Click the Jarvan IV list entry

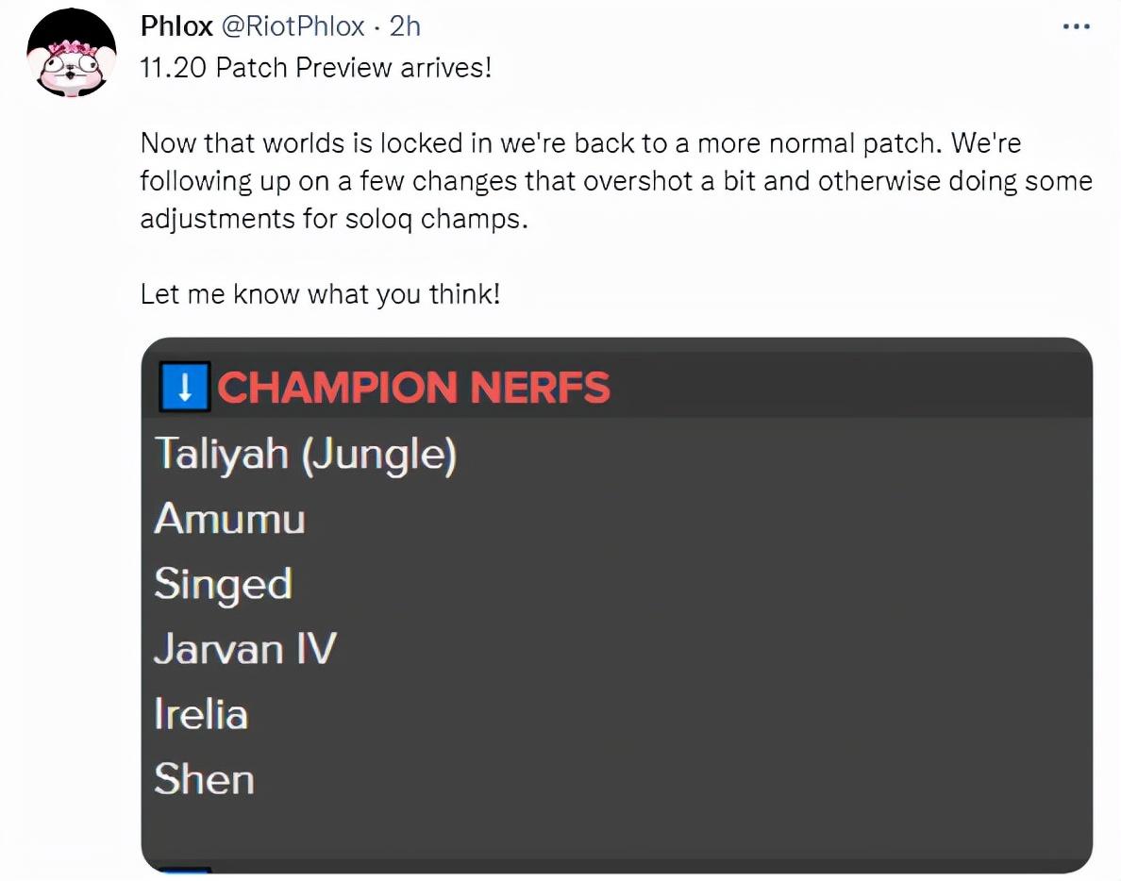pyautogui.click(x=244, y=649)
